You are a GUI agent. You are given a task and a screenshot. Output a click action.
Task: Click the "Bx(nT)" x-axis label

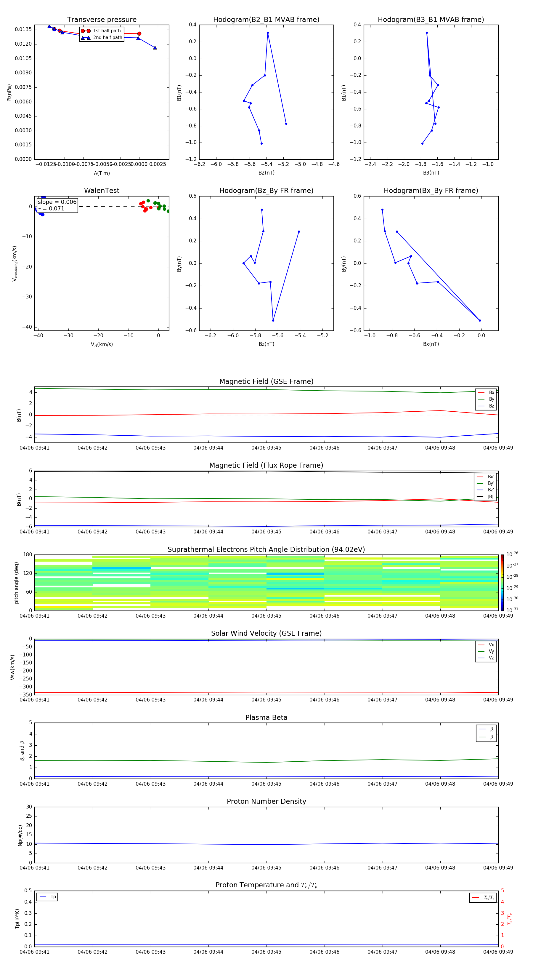pyautogui.click(x=431, y=344)
